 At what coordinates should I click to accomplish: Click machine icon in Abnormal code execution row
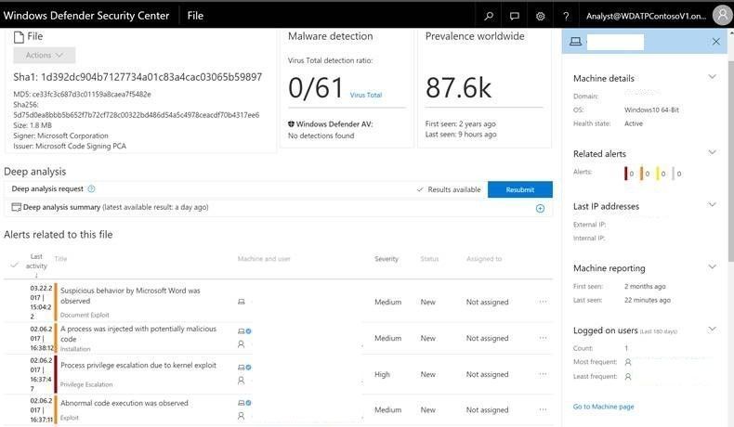point(241,403)
